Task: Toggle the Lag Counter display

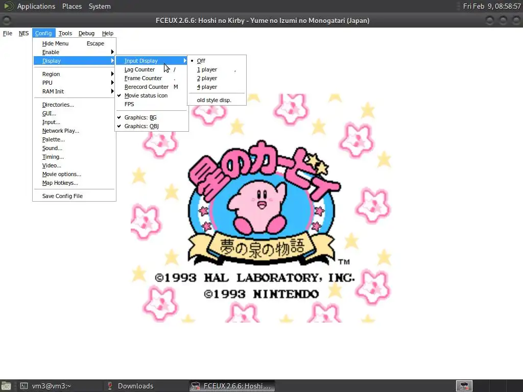Action: coord(151,69)
